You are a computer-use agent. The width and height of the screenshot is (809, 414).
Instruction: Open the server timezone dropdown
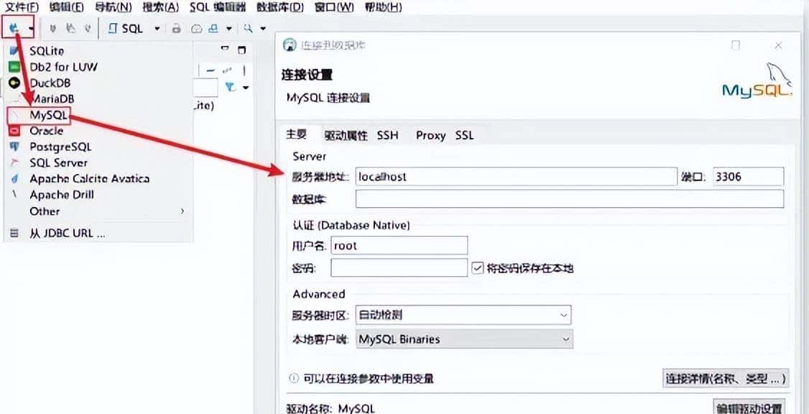(x=565, y=314)
